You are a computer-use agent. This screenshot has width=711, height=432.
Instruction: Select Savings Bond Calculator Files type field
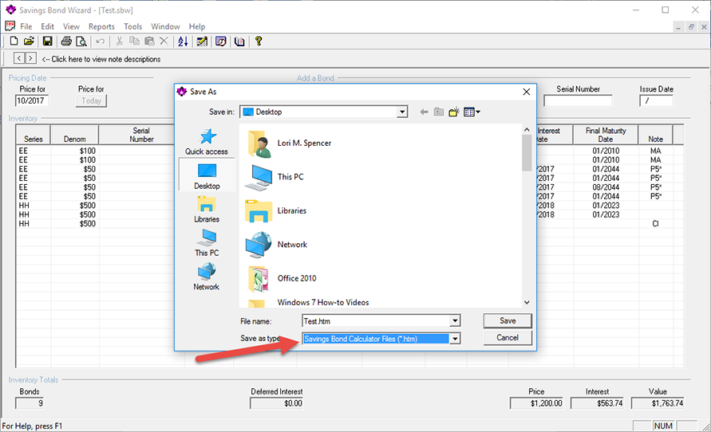point(376,339)
